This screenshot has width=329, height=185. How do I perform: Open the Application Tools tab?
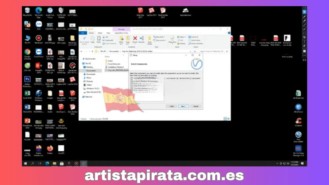click(121, 33)
